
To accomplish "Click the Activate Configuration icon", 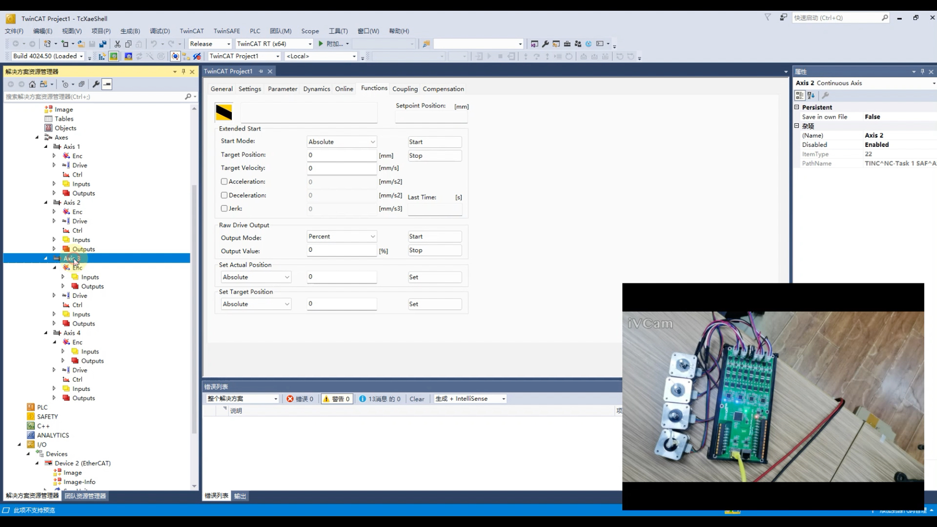I will pos(102,57).
